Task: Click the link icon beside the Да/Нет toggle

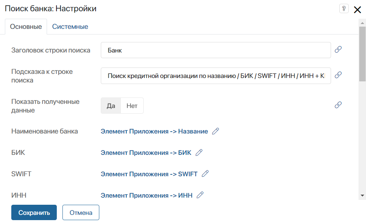Action: pos(338,105)
